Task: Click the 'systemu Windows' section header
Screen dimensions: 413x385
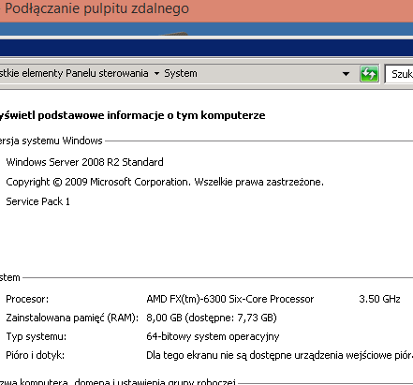Action: click(62, 141)
